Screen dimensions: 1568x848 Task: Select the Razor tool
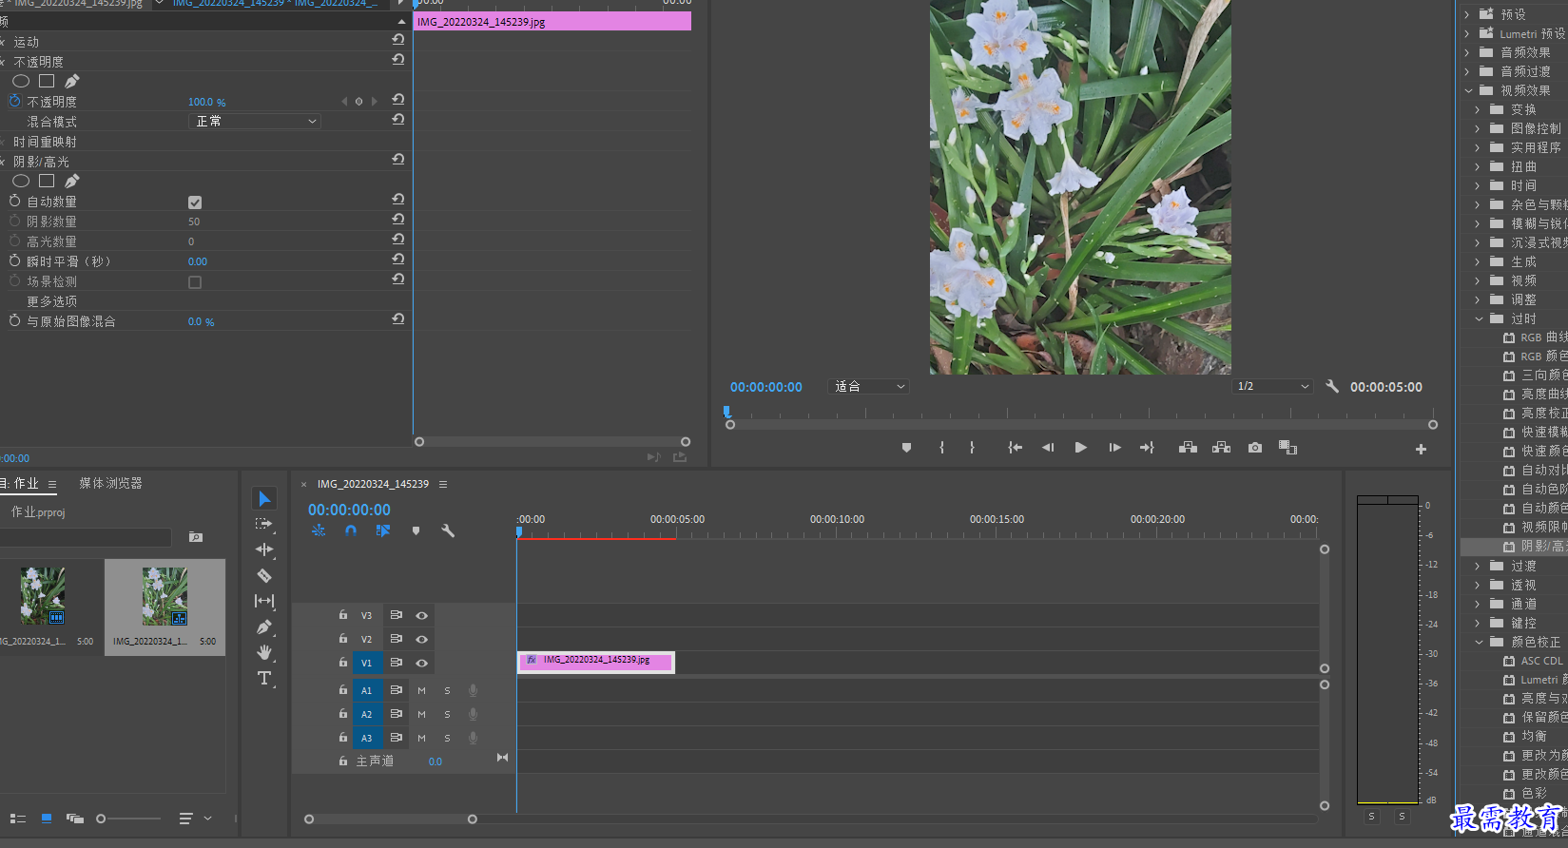[264, 575]
